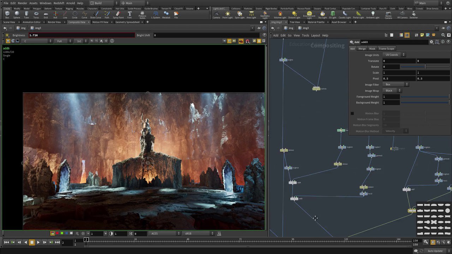
Task: Create an Environment Light
Action: click(309, 15)
